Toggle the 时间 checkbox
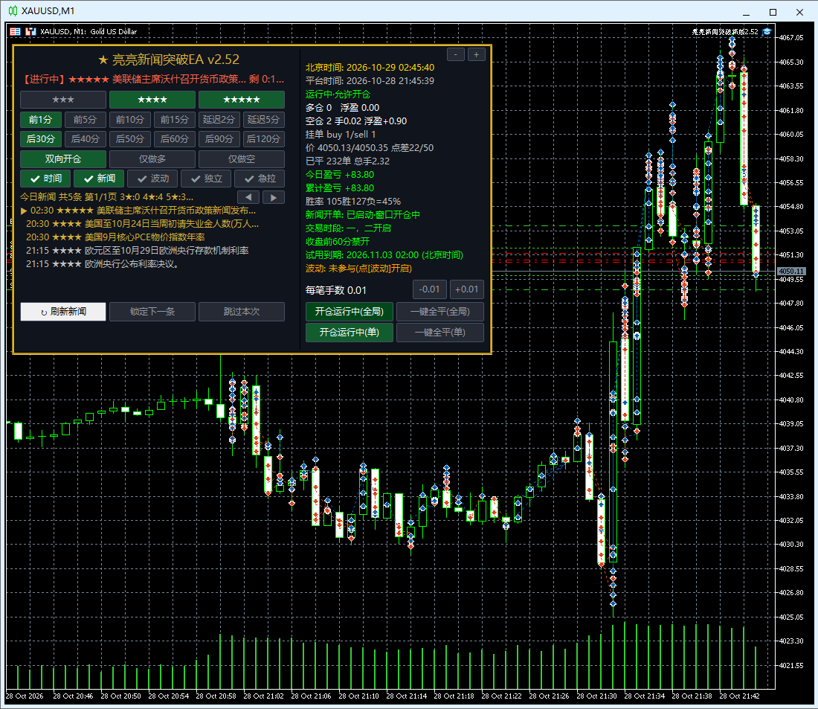 click(46, 179)
